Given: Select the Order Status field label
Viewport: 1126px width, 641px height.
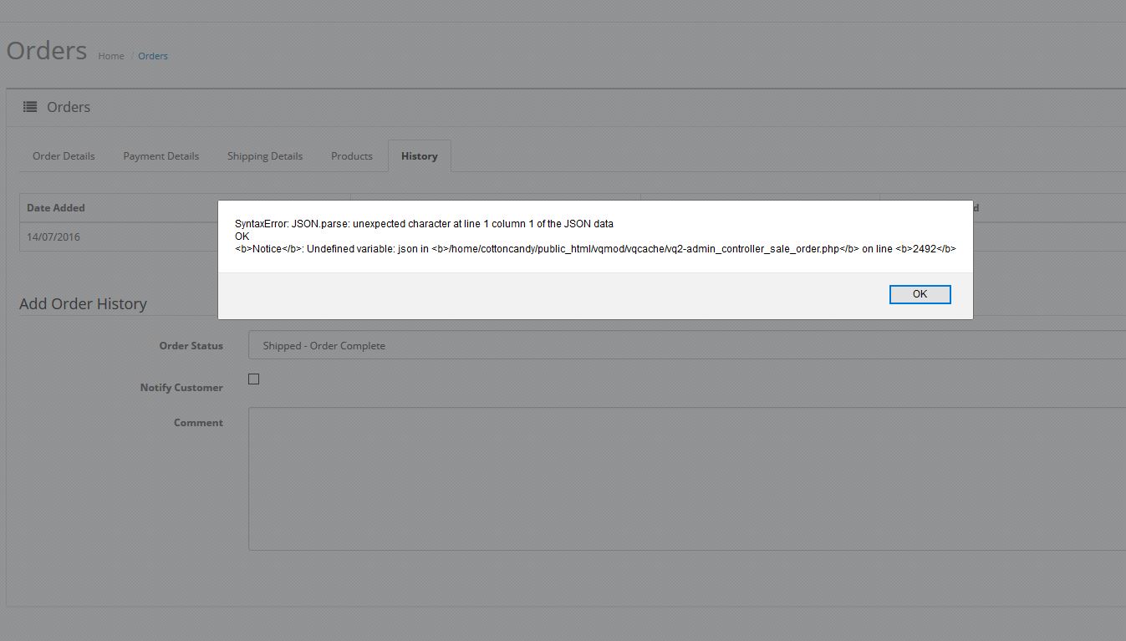Looking at the screenshot, I should pyautogui.click(x=191, y=346).
